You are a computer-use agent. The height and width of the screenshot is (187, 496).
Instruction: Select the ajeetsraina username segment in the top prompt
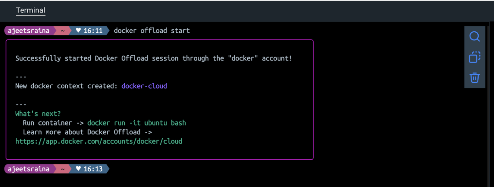click(28, 30)
